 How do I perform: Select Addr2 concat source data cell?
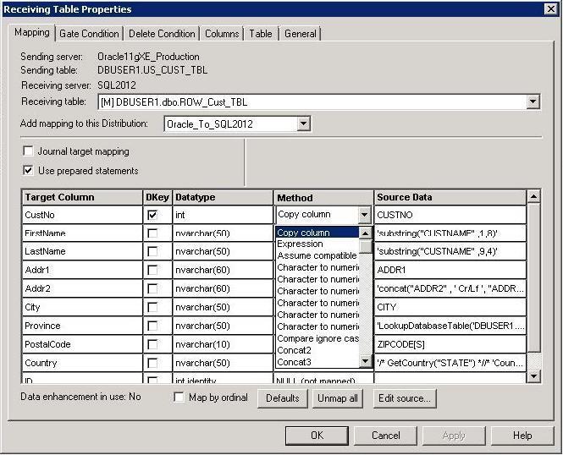pos(450,288)
